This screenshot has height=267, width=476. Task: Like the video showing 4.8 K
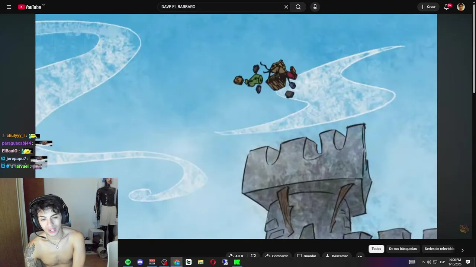236,256
